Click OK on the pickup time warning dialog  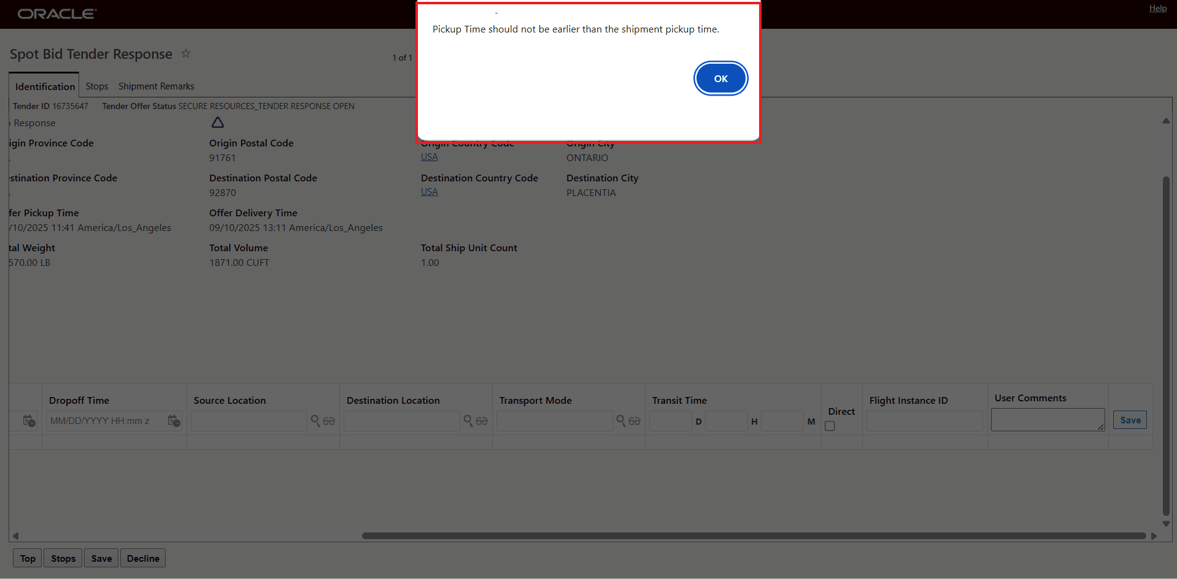click(720, 78)
